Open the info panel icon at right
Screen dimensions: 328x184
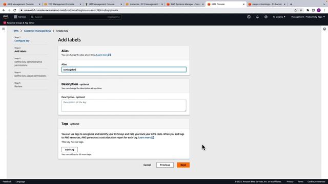point(324,29)
